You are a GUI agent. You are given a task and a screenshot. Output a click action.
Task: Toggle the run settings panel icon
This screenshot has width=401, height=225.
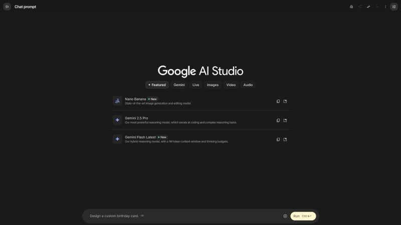coord(394,6)
